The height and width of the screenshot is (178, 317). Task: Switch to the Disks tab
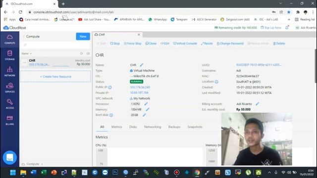(133, 127)
